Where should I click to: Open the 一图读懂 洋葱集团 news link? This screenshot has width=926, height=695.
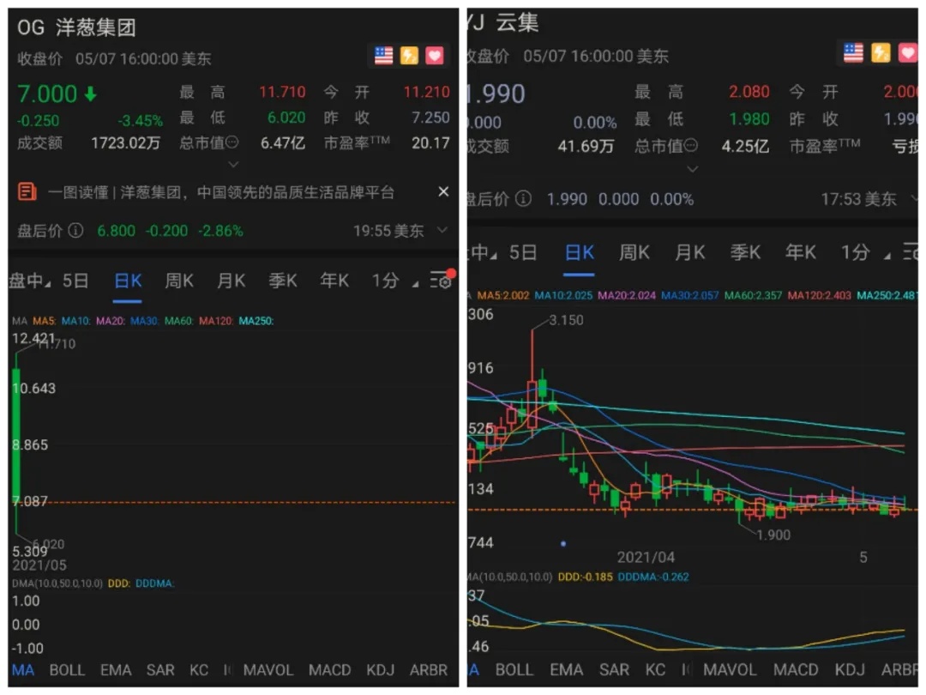point(221,192)
